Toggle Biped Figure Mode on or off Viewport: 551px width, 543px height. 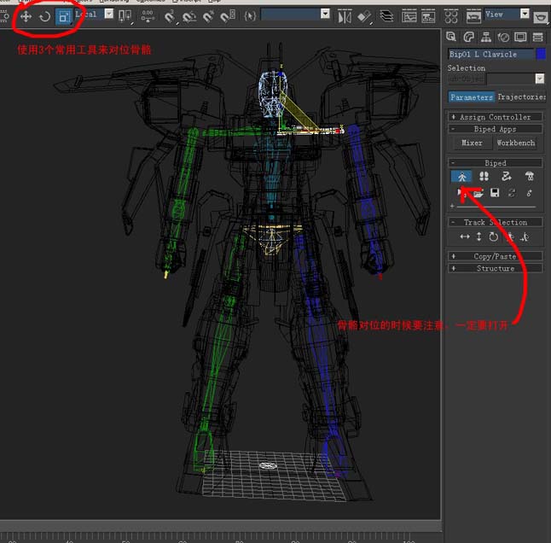click(x=461, y=176)
